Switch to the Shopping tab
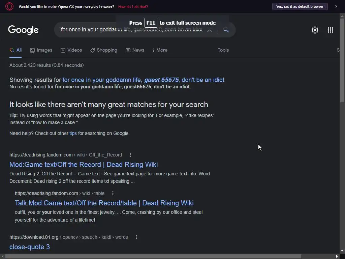The image size is (345, 259). click(x=104, y=50)
